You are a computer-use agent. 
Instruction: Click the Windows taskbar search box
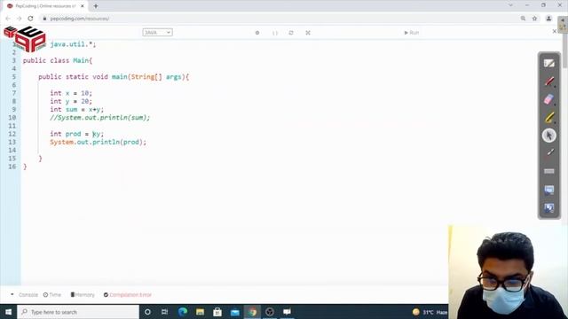click(x=78, y=312)
